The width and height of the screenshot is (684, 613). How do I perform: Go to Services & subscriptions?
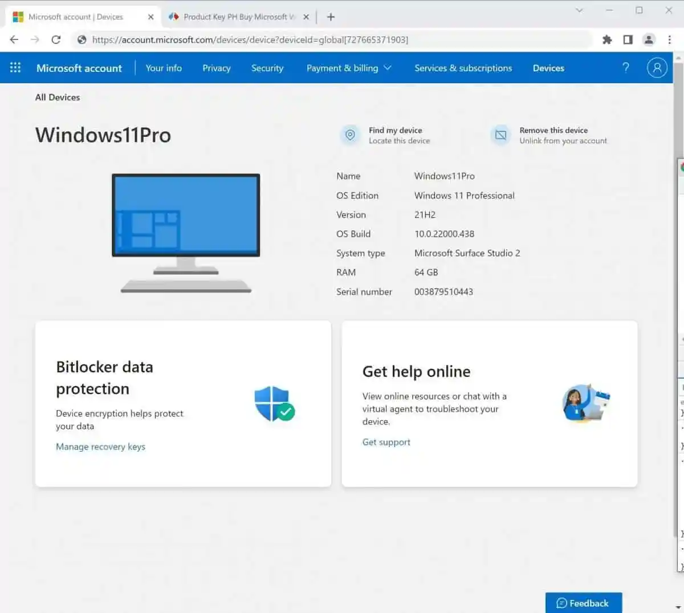463,68
